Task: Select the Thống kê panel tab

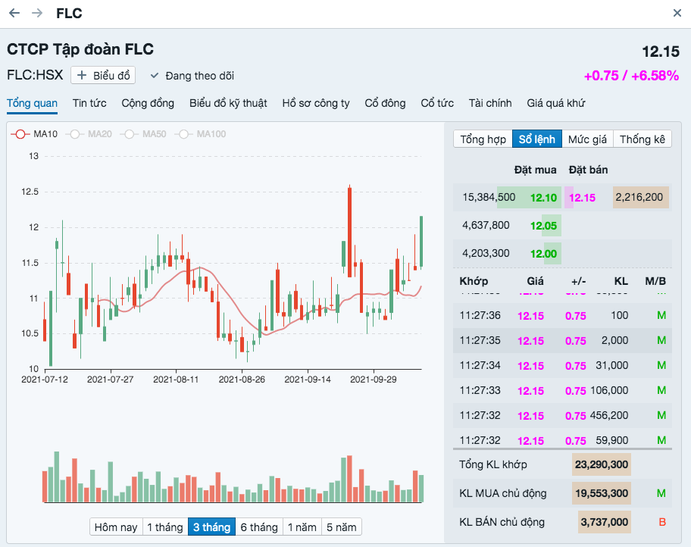Action: [x=642, y=139]
